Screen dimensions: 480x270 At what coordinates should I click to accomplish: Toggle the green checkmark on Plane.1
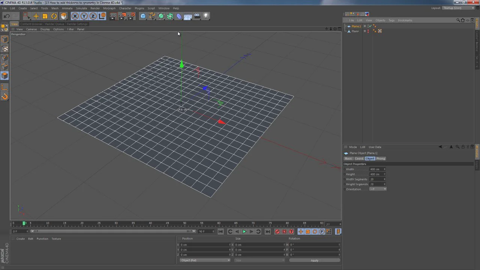370,26
